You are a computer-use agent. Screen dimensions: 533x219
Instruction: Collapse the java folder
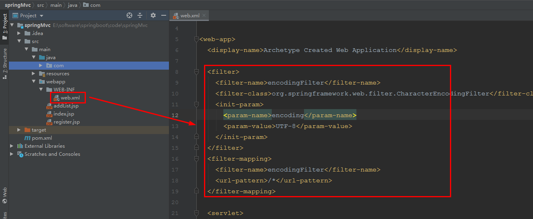(34, 58)
